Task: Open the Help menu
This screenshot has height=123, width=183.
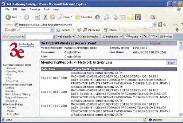Action: pyautogui.click(x=56, y=9)
